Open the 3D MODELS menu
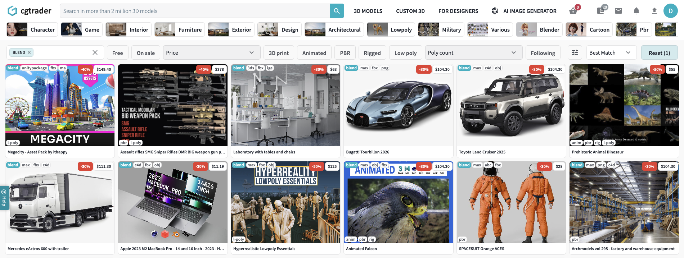Screen dimensions: 684x258 click(x=368, y=11)
